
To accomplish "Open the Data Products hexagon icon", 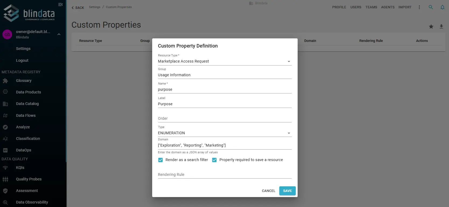I will [x=5, y=92].
